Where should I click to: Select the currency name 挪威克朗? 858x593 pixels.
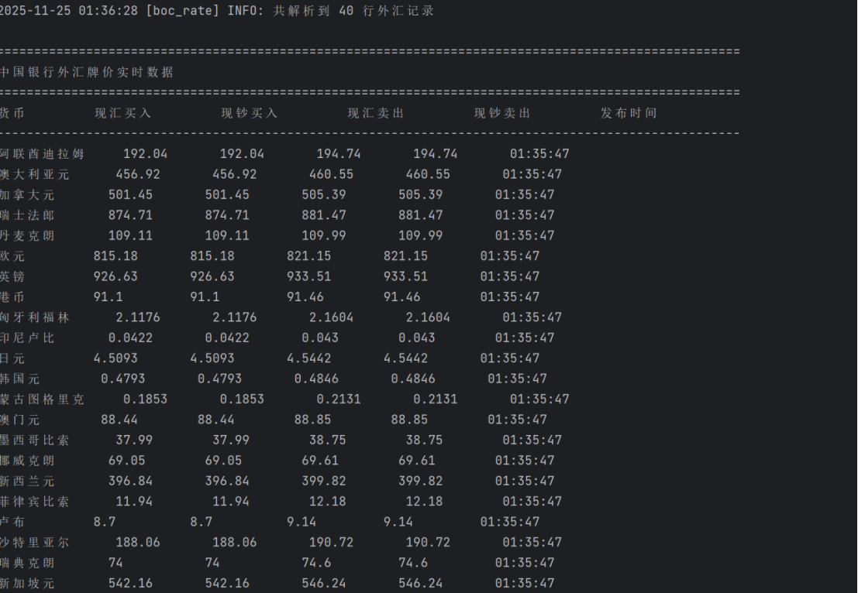tap(27, 461)
